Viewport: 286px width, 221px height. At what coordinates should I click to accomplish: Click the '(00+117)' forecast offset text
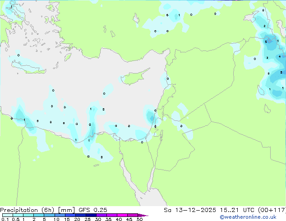[272, 210]
